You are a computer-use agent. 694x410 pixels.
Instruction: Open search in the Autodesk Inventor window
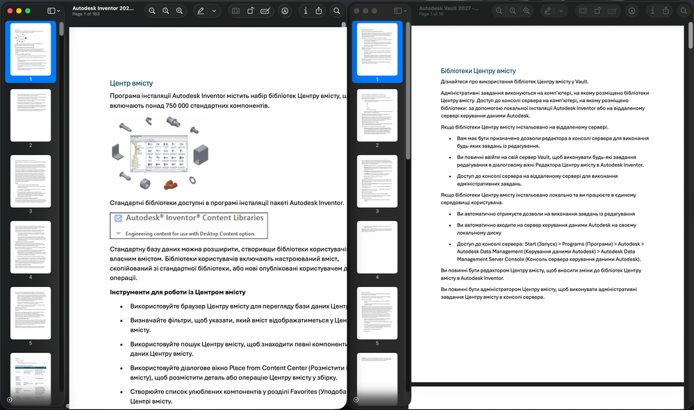pyautogui.click(x=337, y=11)
